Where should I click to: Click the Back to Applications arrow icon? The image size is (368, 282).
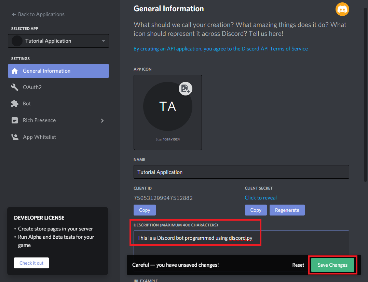point(14,14)
